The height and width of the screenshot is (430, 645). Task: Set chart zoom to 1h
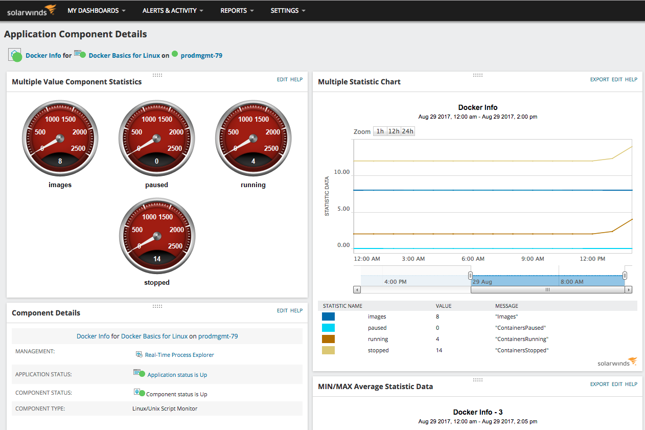pos(380,131)
